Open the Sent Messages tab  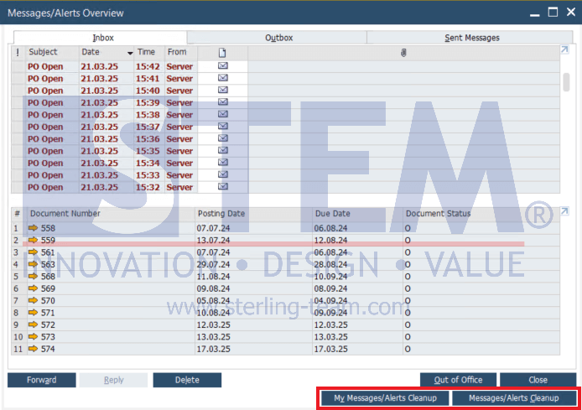tap(471, 38)
